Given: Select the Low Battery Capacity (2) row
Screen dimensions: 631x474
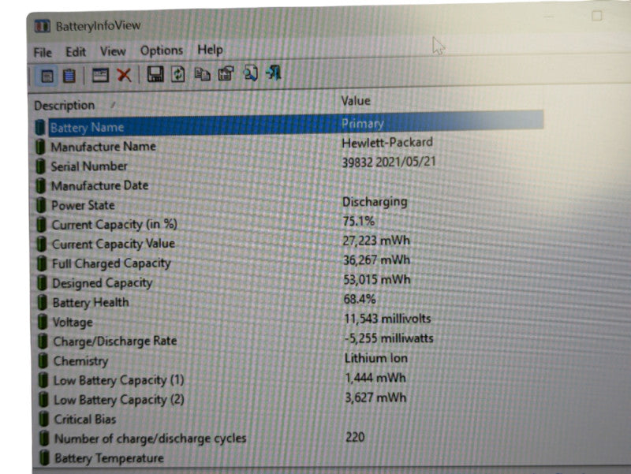Looking at the screenshot, I should click(288, 399).
